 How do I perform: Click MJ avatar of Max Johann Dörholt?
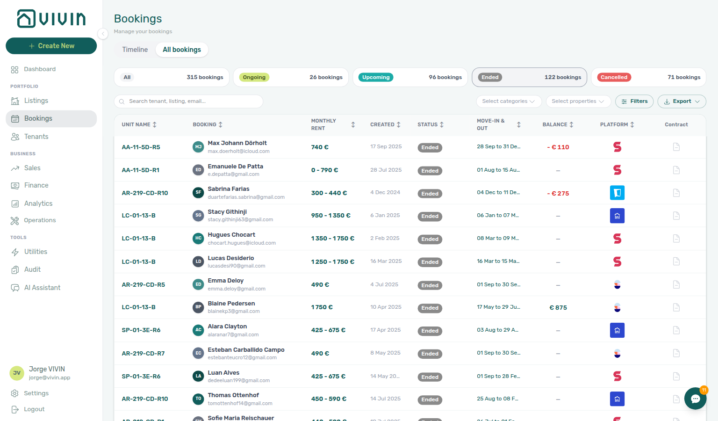click(198, 147)
